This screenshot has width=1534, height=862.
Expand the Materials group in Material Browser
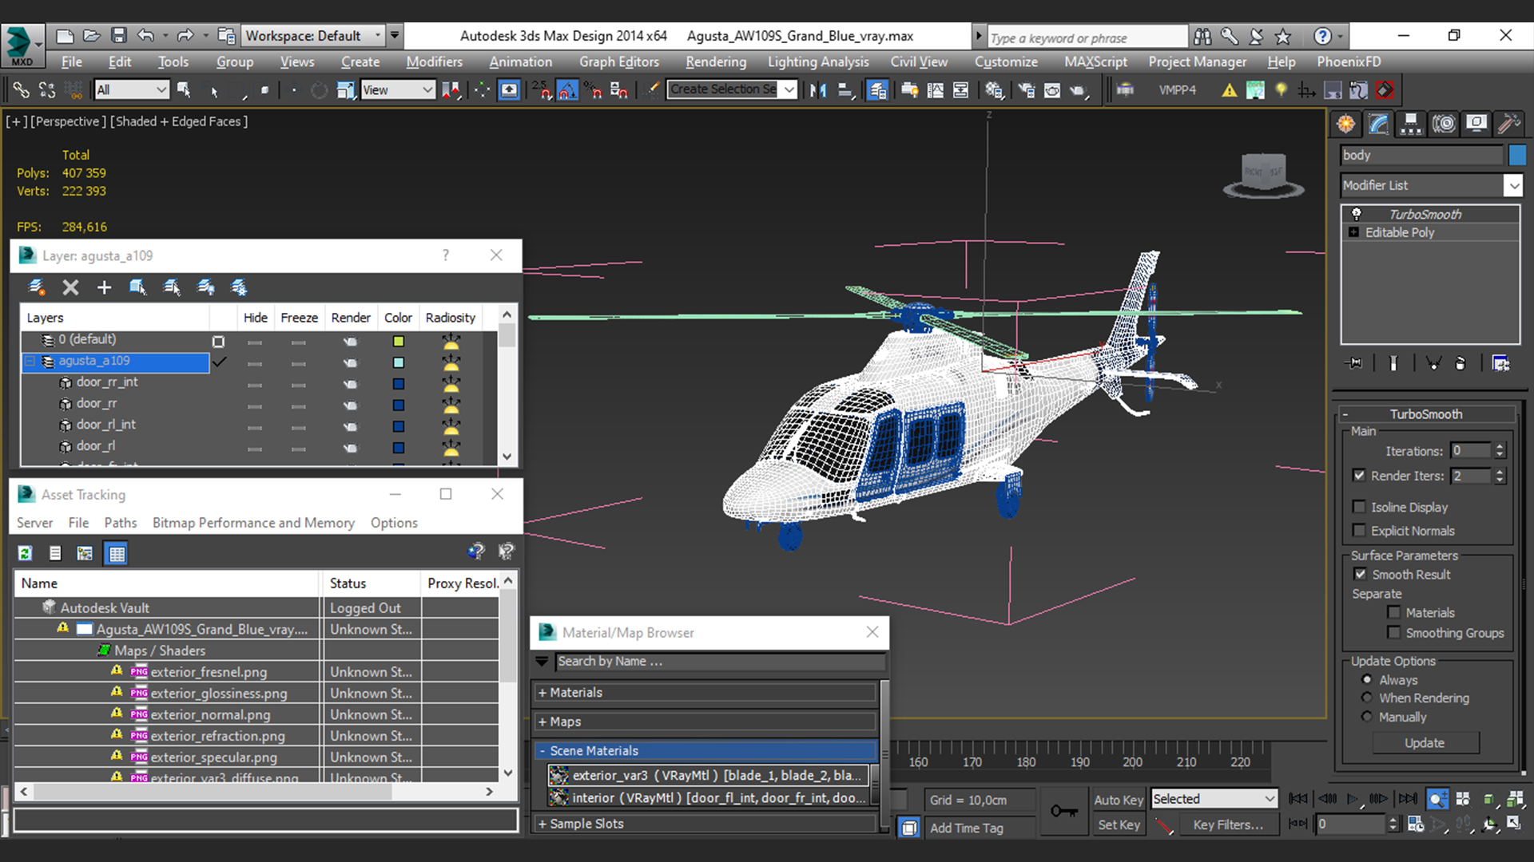707,693
